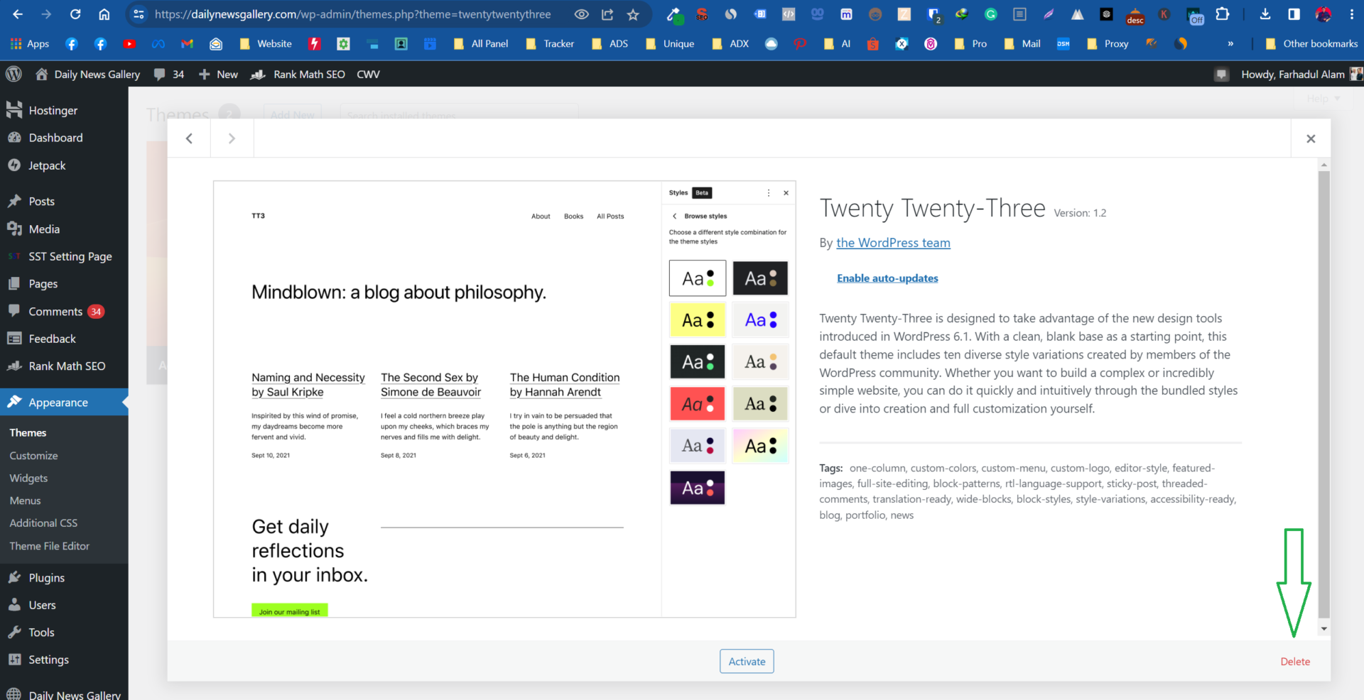Click the Grammarly extension icon

pyautogui.click(x=990, y=14)
